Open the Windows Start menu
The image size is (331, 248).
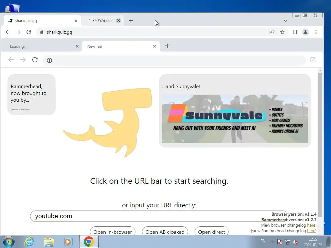pyautogui.click(x=8, y=242)
